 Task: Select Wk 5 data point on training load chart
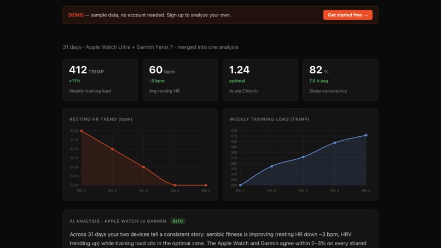pos(366,135)
